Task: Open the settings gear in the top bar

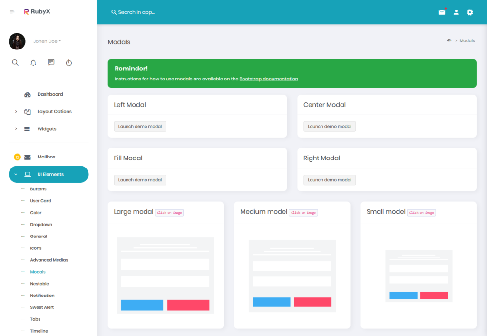Action: pos(470,12)
